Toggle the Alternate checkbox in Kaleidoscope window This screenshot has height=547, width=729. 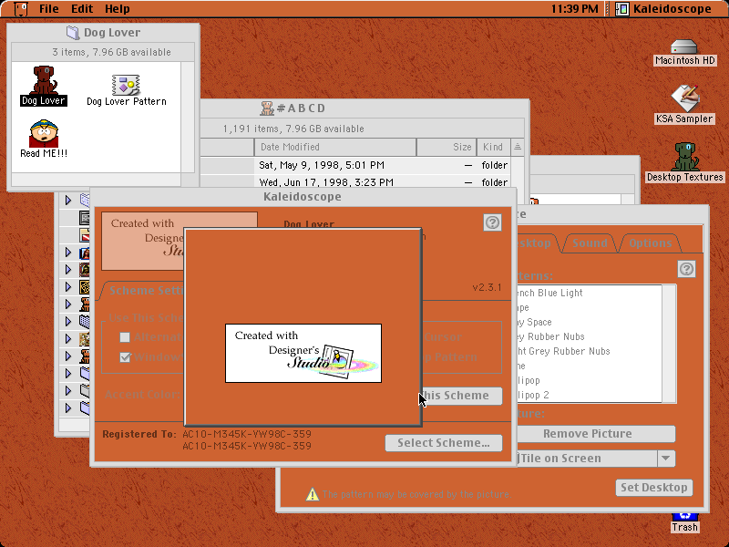tap(125, 337)
